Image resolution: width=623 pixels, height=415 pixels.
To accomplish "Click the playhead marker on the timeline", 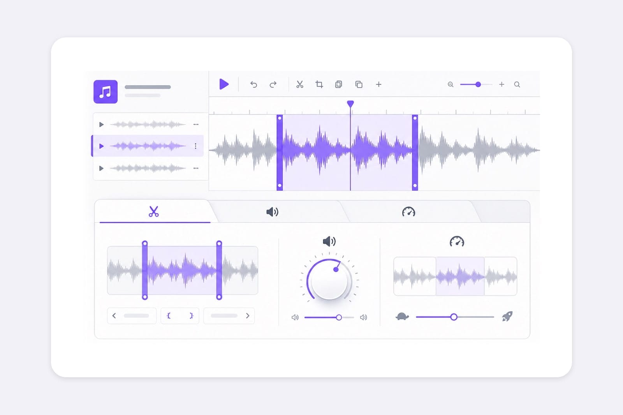I will point(350,104).
